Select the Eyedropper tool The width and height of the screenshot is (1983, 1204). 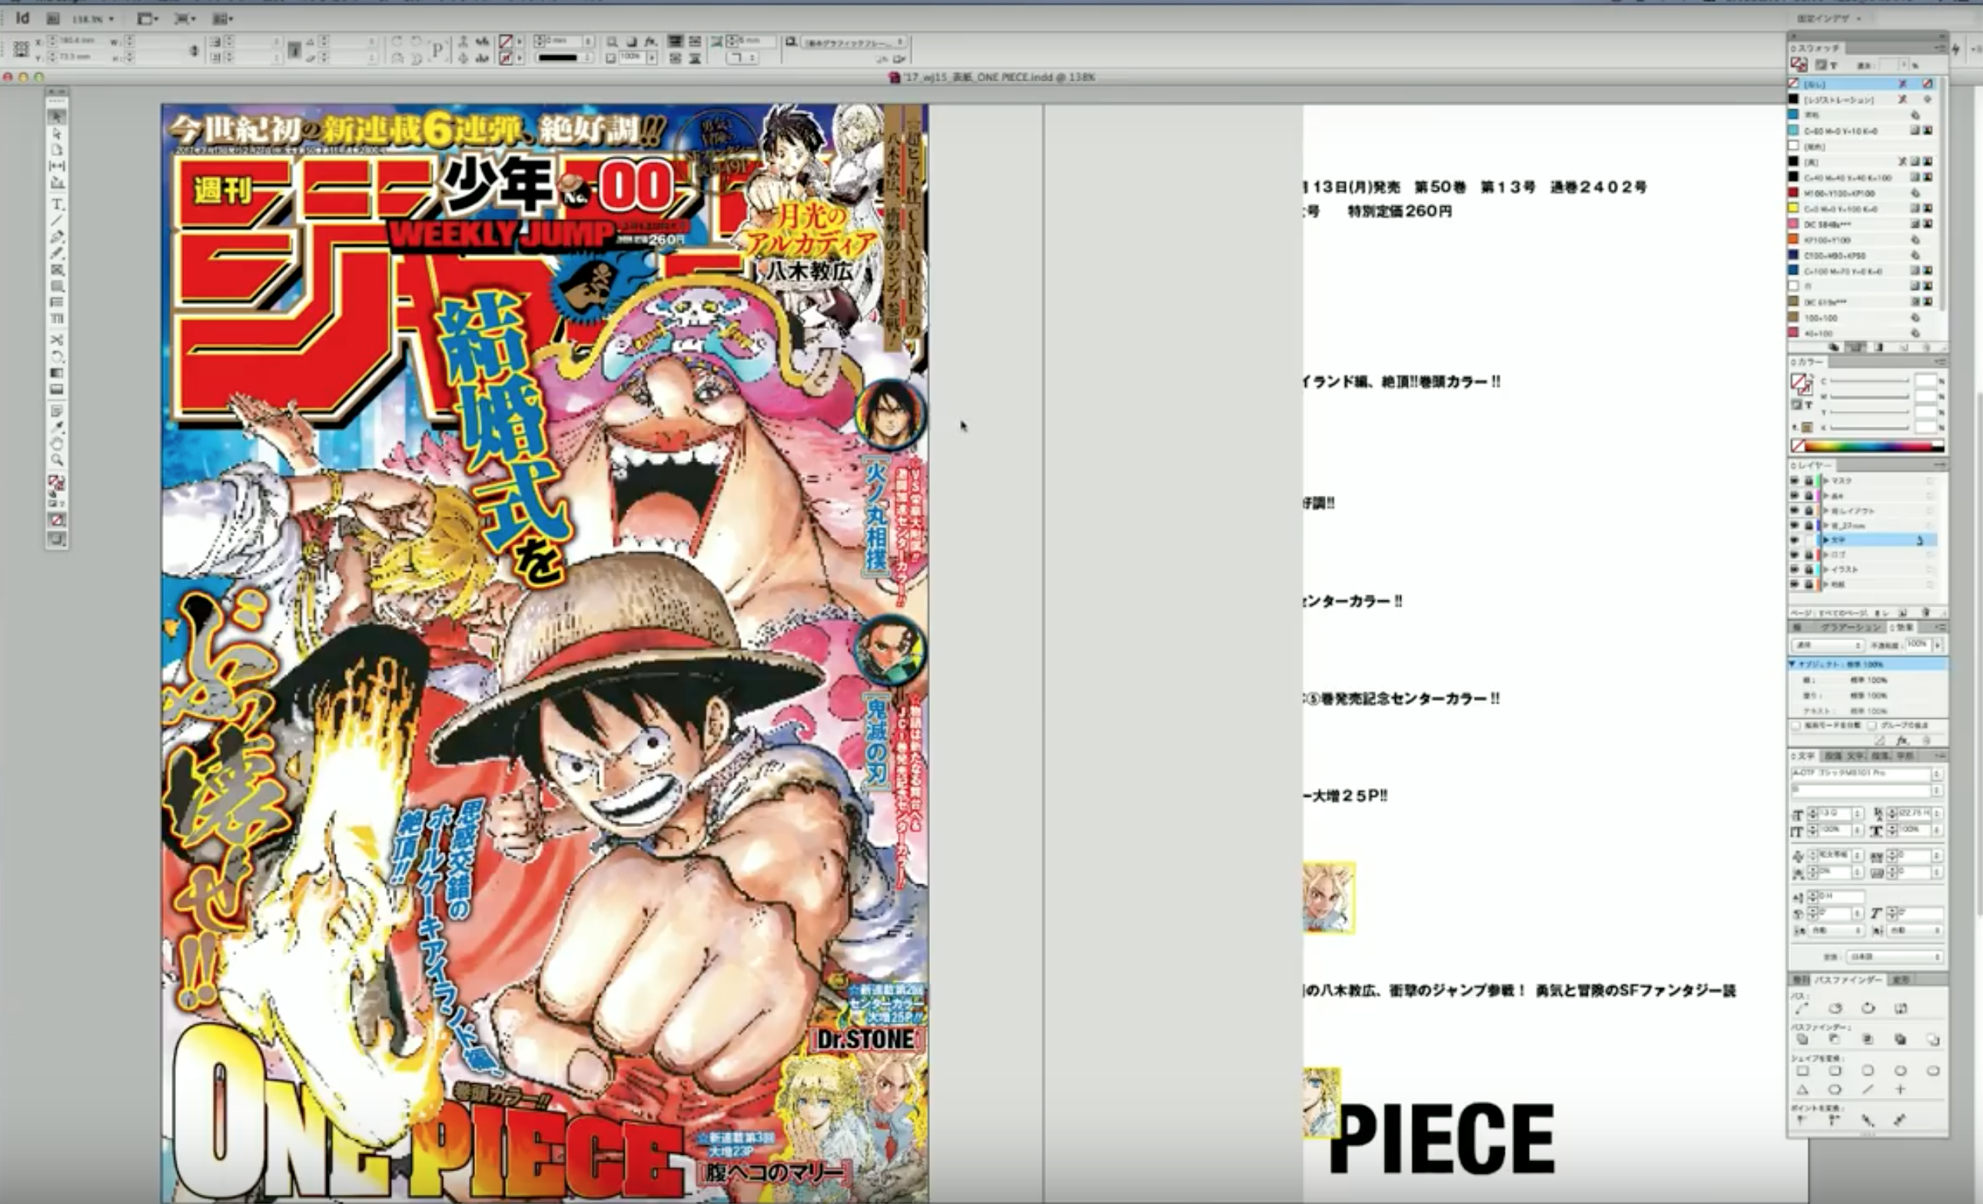56,427
